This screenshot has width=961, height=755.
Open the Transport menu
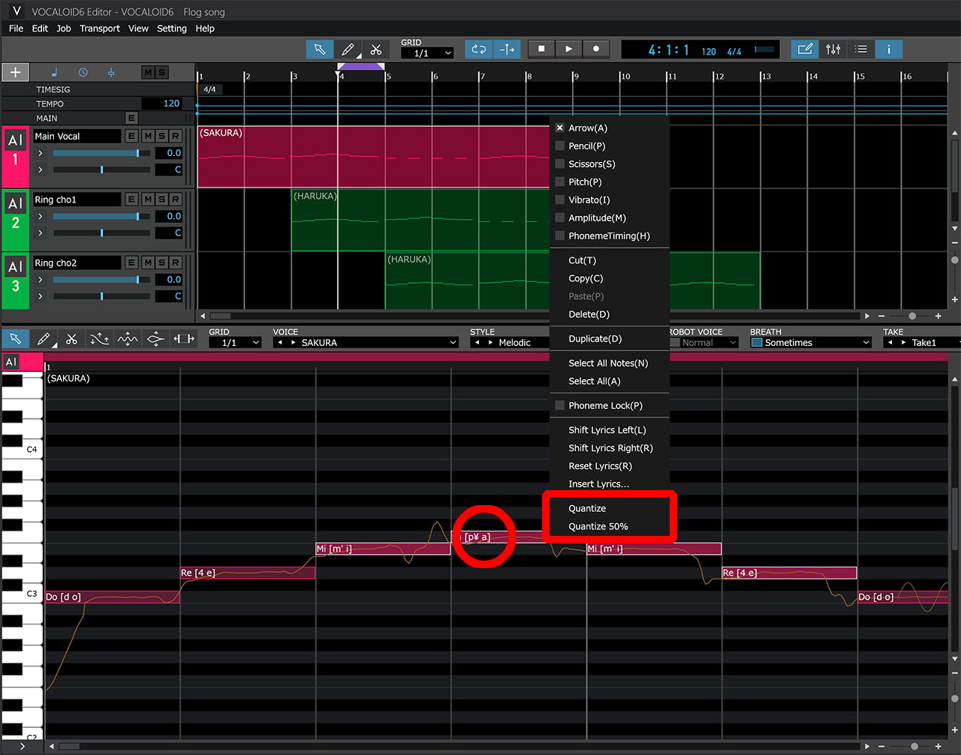(99, 29)
